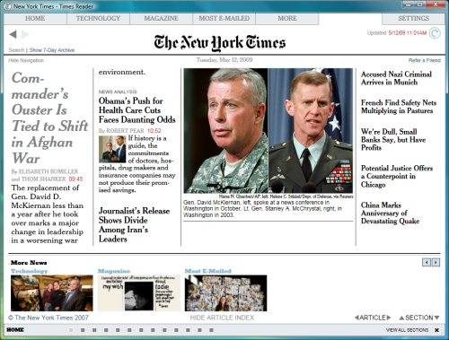Toggle Hide Navigation

pos(26,60)
